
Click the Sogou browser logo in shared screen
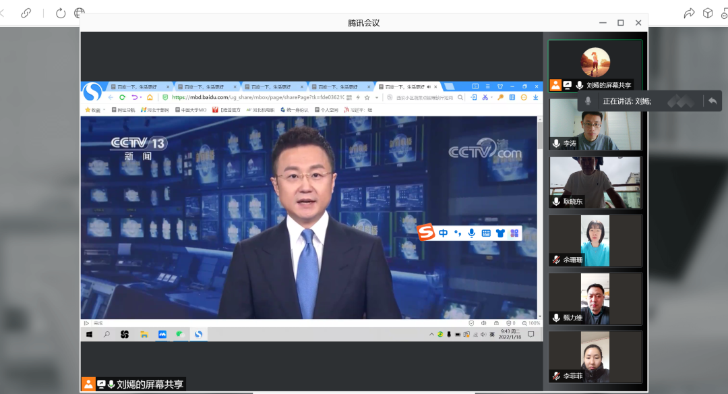(x=92, y=92)
